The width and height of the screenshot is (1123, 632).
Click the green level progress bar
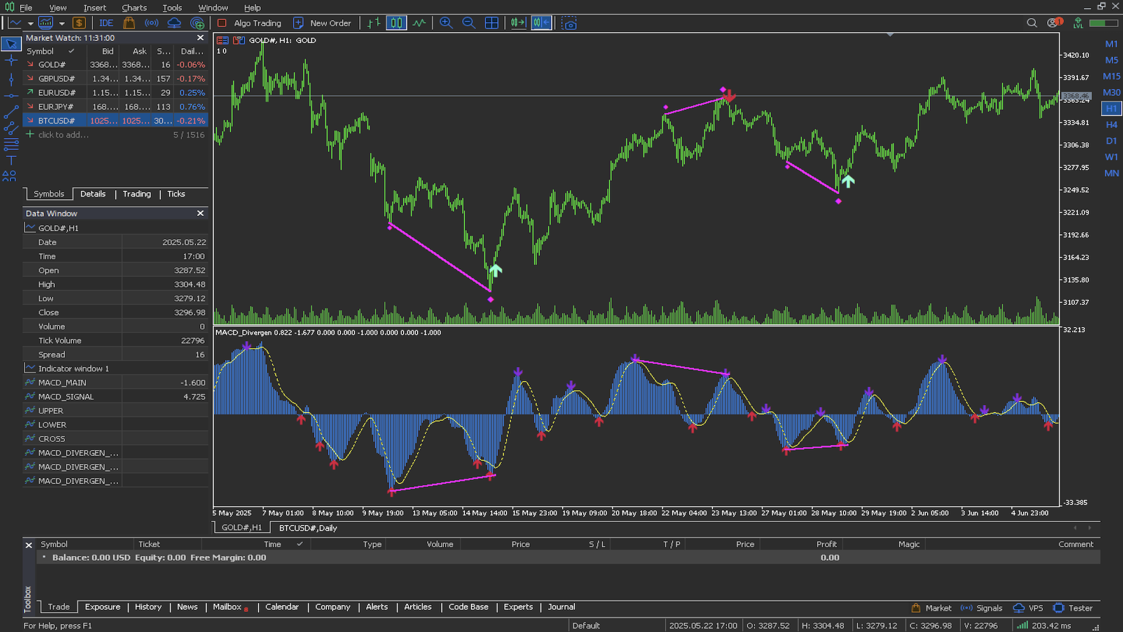click(x=1104, y=23)
